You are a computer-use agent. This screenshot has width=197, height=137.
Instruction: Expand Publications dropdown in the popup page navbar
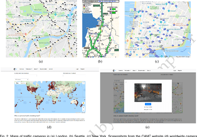(x=127, y=71)
